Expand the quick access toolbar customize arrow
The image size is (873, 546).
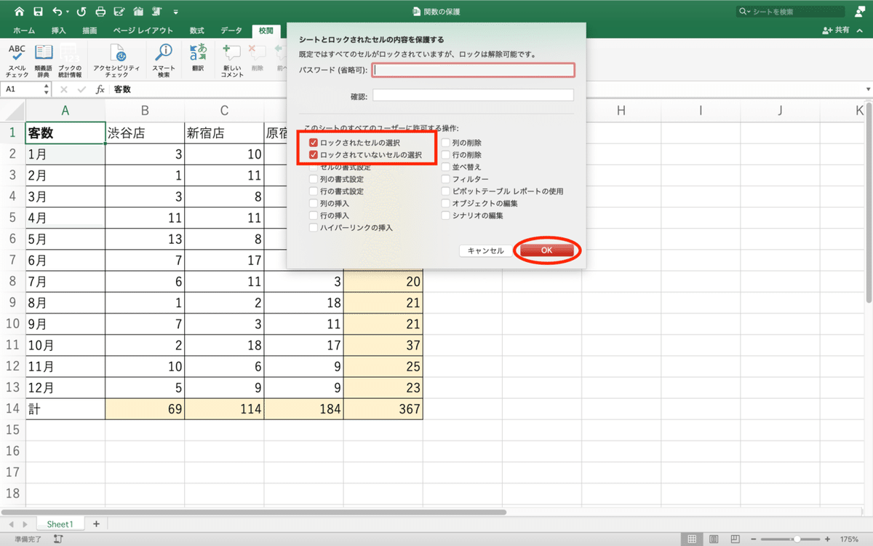coord(176,12)
